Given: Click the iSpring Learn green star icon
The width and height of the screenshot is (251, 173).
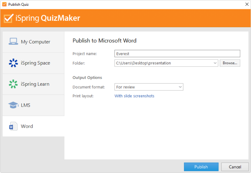Looking at the screenshot, I should pos(13,84).
